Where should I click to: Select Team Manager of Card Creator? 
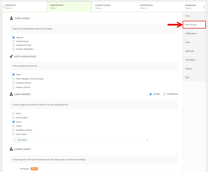click(13, 79)
